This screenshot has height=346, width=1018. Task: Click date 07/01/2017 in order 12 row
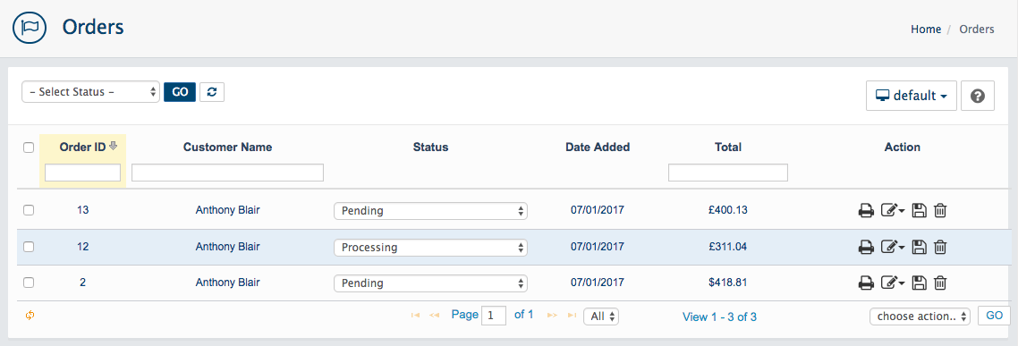point(598,247)
